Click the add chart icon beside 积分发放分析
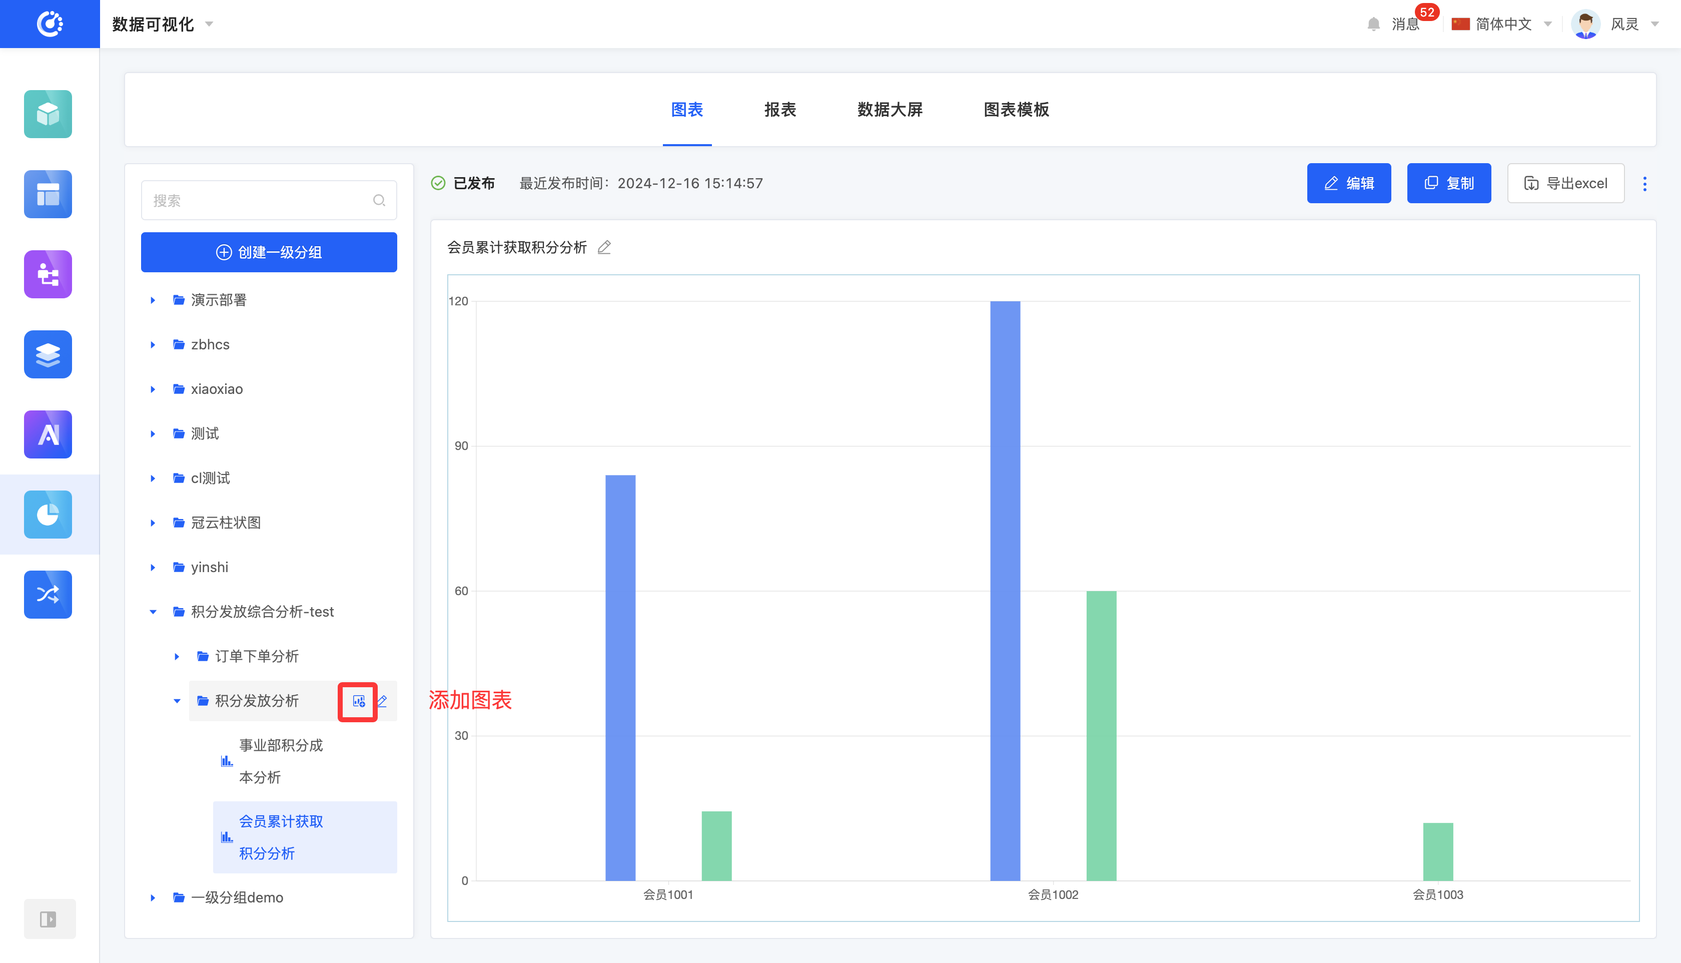Viewport: 1681px width, 963px height. pos(358,701)
